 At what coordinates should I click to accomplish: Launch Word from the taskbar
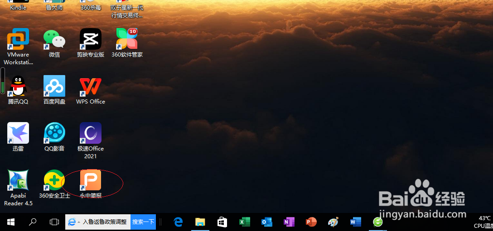click(355, 222)
